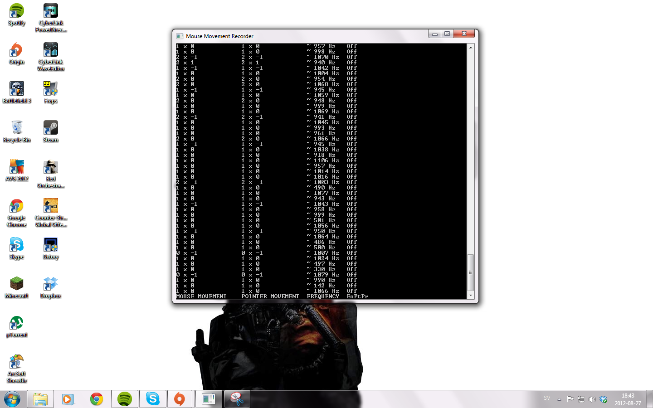Open the Recycle Bin

(17, 131)
